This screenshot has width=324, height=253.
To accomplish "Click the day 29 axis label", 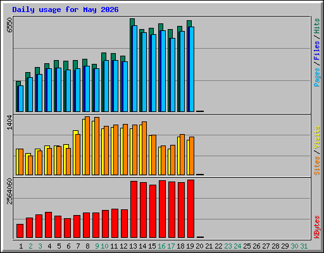I will coord(285,246).
